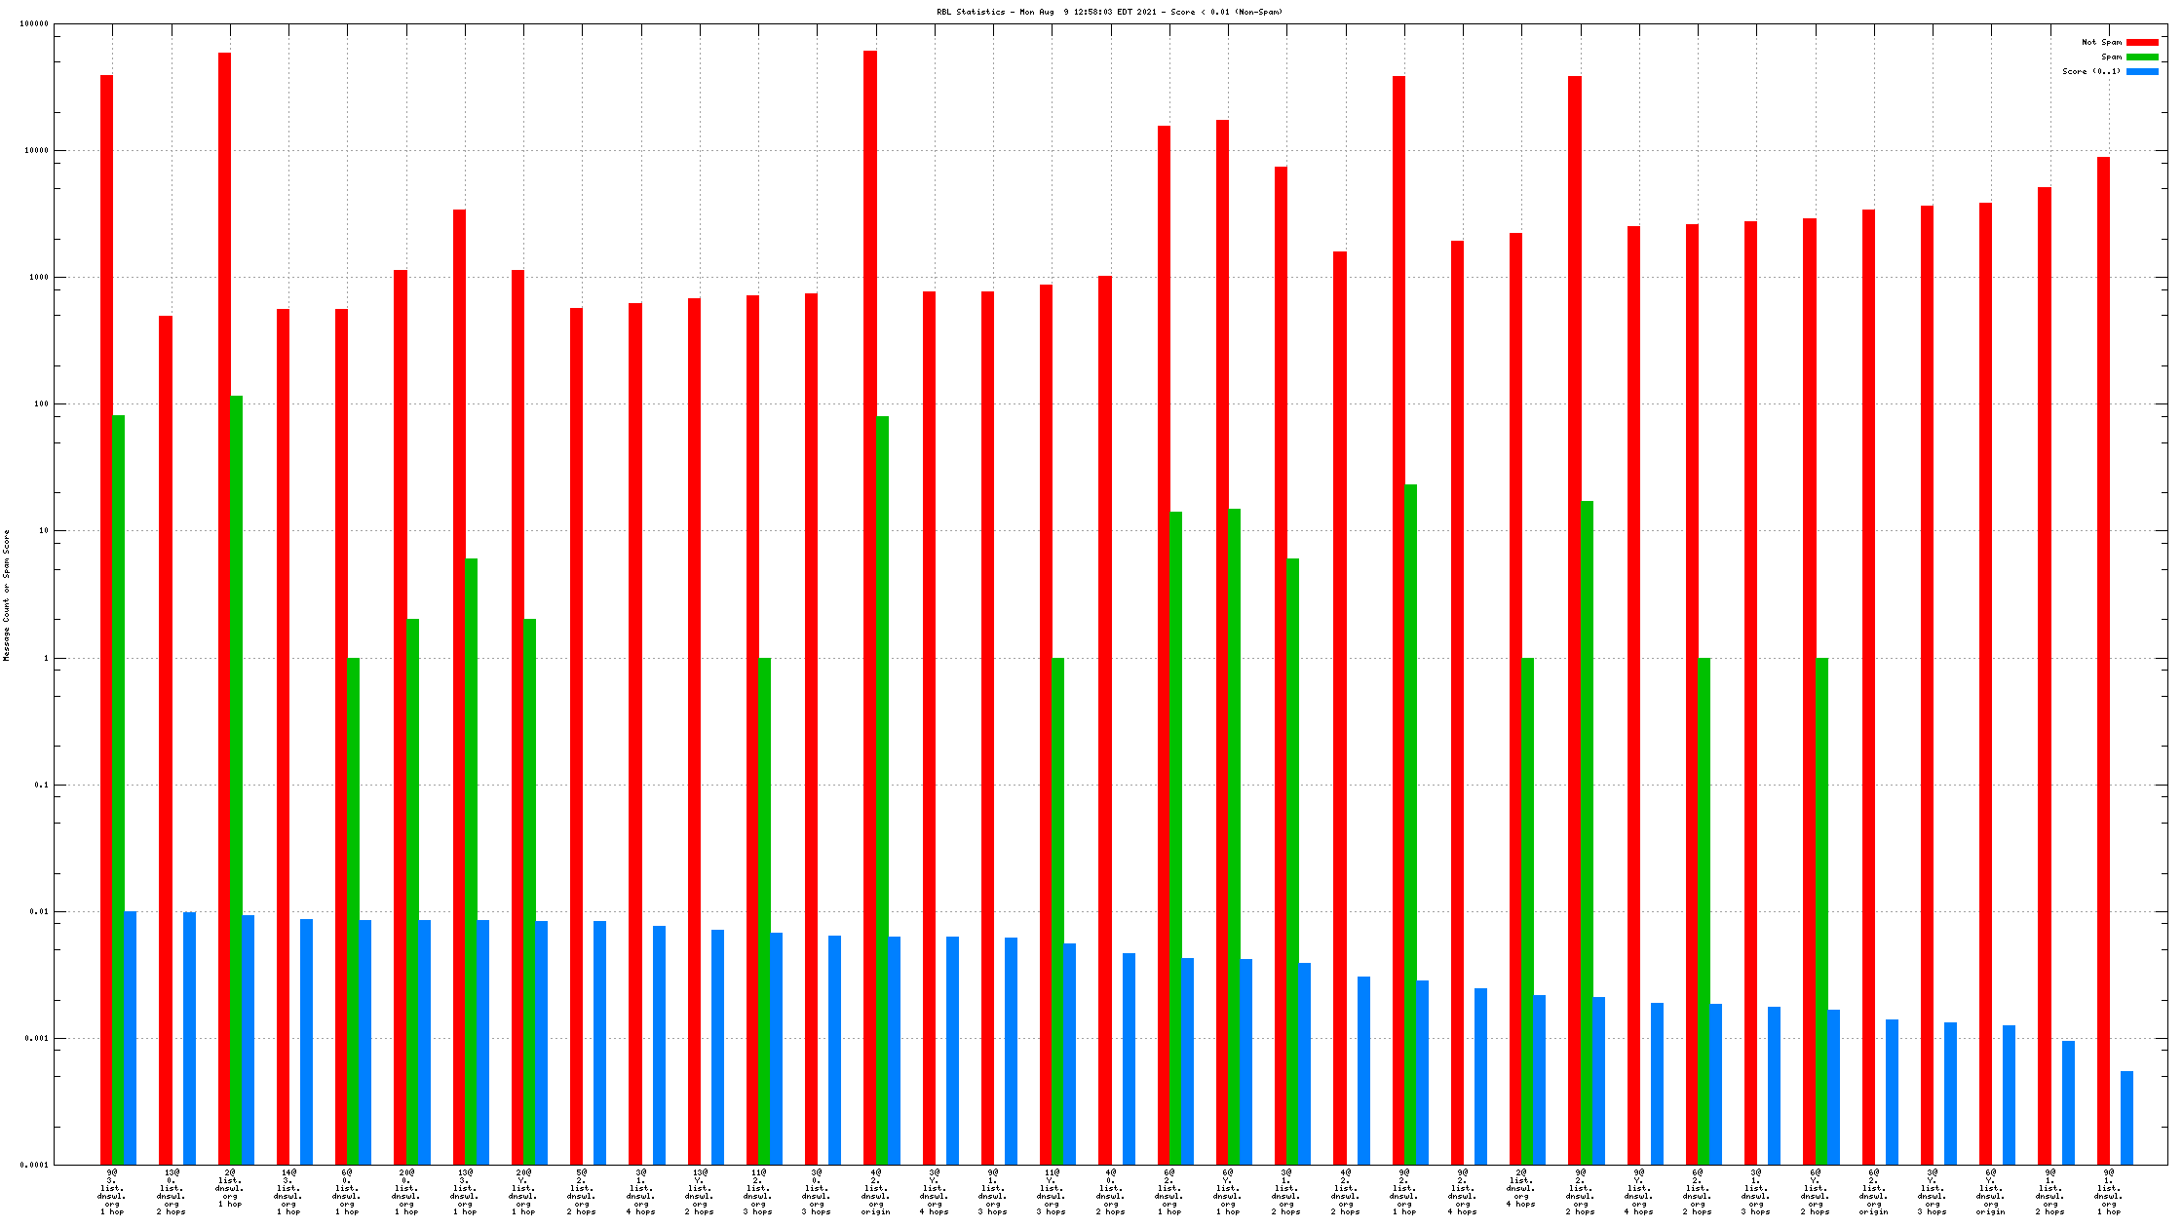Click the vertical 'Message Count or Spam Score' axis label
Image resolution: width=2183 pixels, height=1228 pixels.
pyautogui.click(x=7, y=595)
